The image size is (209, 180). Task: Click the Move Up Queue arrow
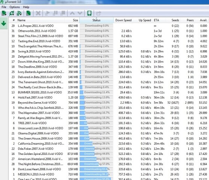72,13
